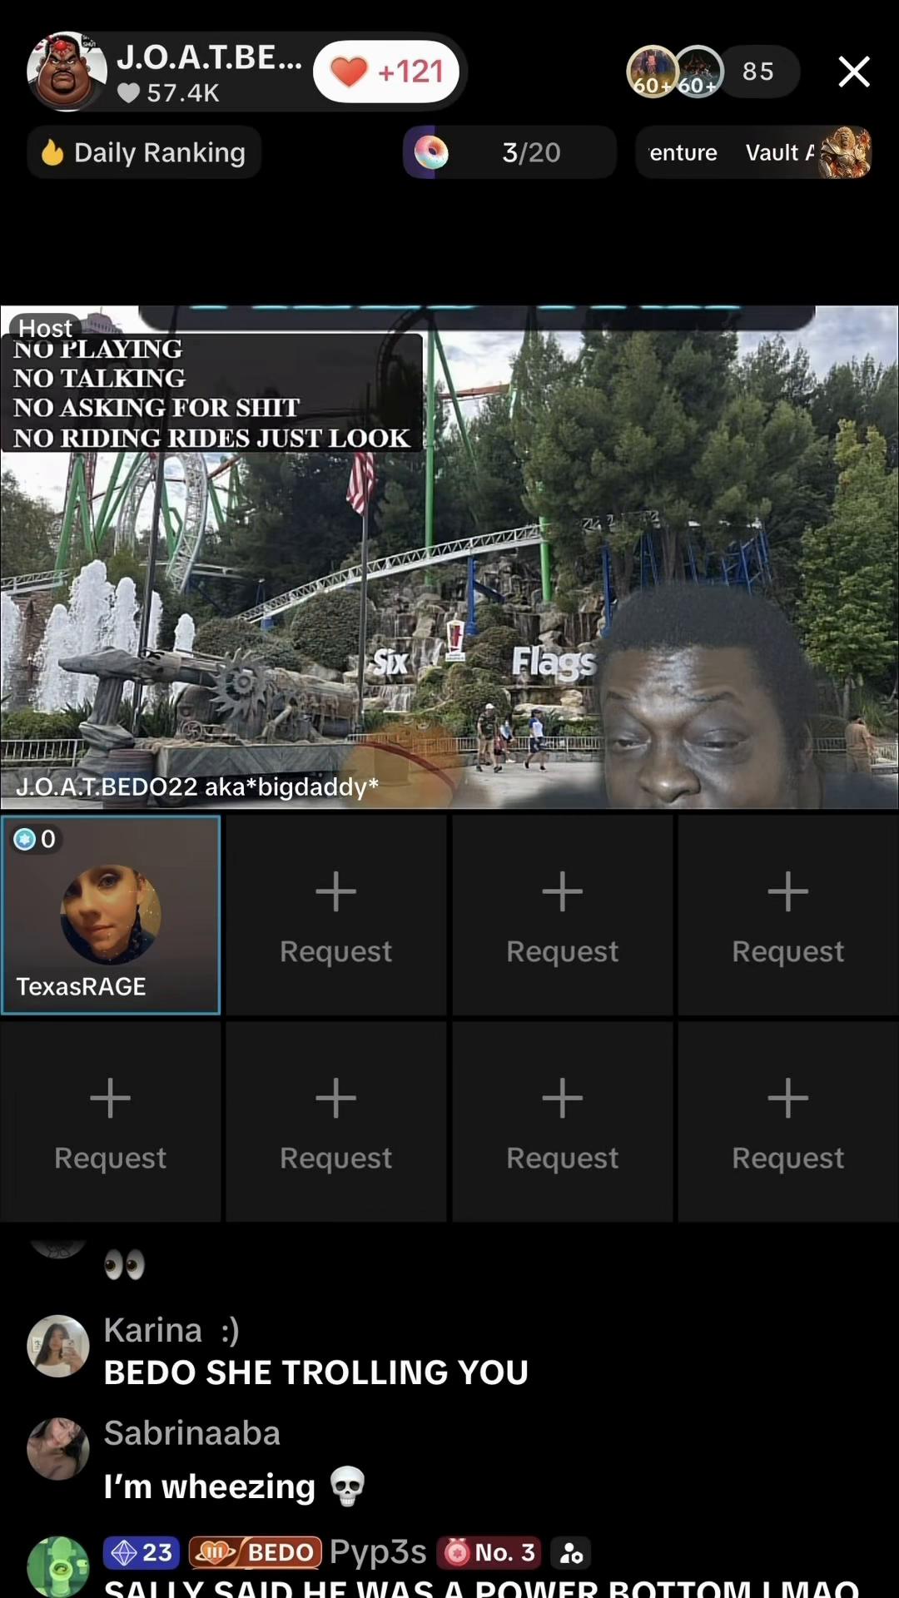Open Daily Ranking badge
899x1598 pixels.
point(144,152)
